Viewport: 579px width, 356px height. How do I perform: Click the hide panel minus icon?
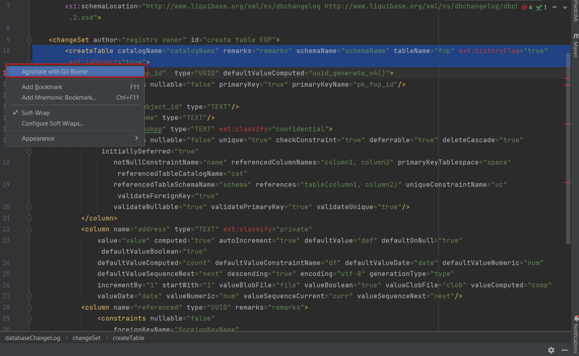(x=565, y=350)
